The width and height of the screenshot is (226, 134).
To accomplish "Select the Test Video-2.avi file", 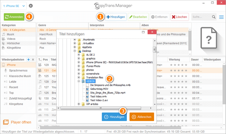I will [x=99, y=100].
